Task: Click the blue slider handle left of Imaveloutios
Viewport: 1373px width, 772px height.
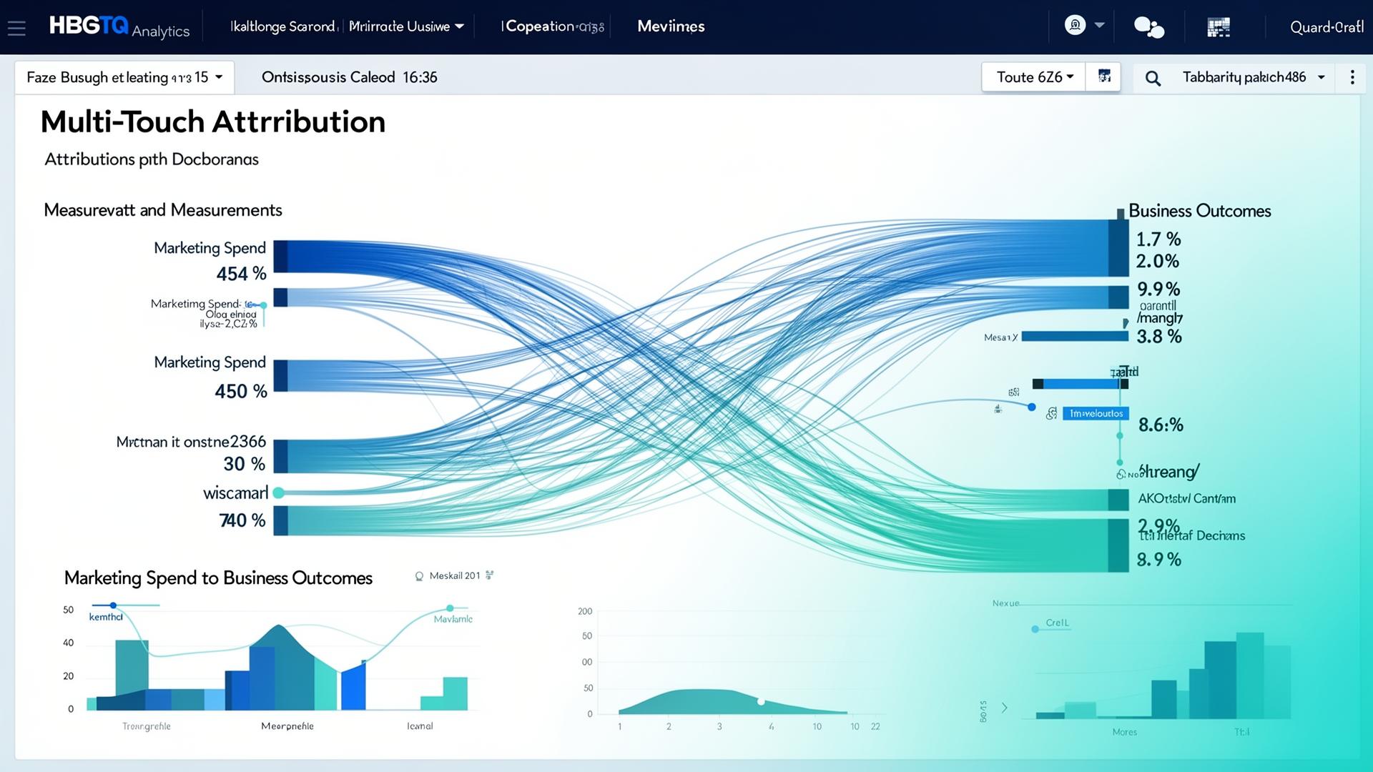Action: pyautogui.click(x=1031, y=407)
